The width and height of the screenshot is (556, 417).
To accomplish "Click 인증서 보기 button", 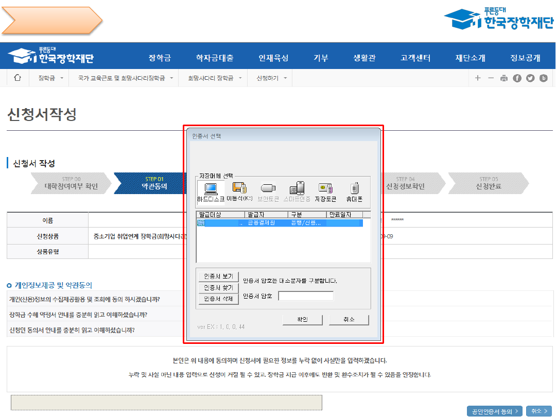I will [x=218, y=276].
